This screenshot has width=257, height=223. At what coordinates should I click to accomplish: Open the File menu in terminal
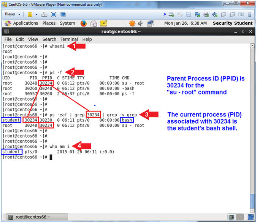pos(8,39)
